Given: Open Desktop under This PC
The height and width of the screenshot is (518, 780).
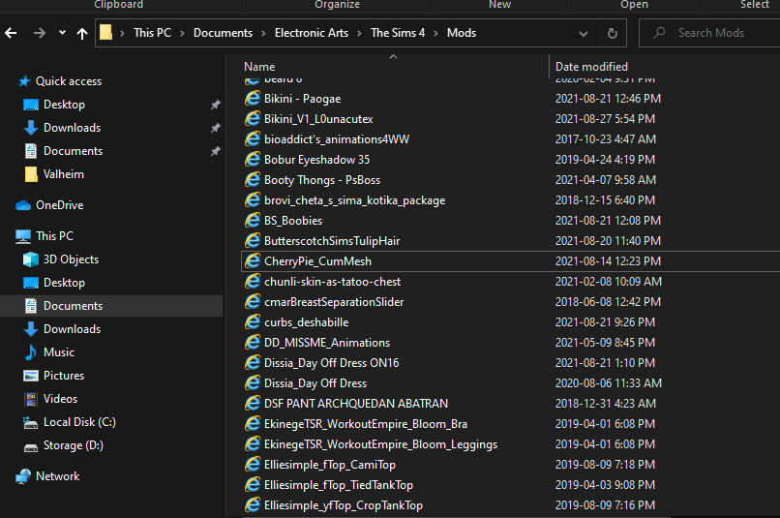Looking at the screenshot, I should [x=64, y=283].
